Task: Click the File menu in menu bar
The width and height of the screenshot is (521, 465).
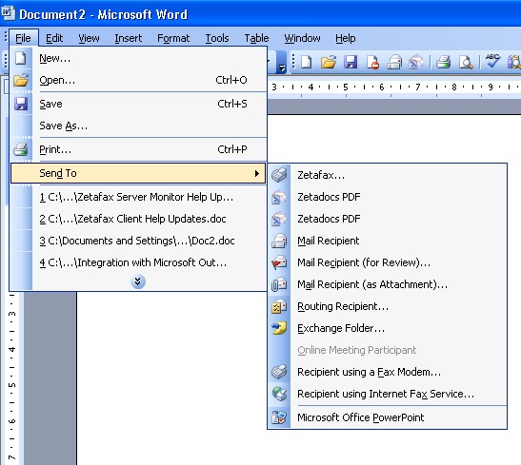Action: click(x=23, y=38)
